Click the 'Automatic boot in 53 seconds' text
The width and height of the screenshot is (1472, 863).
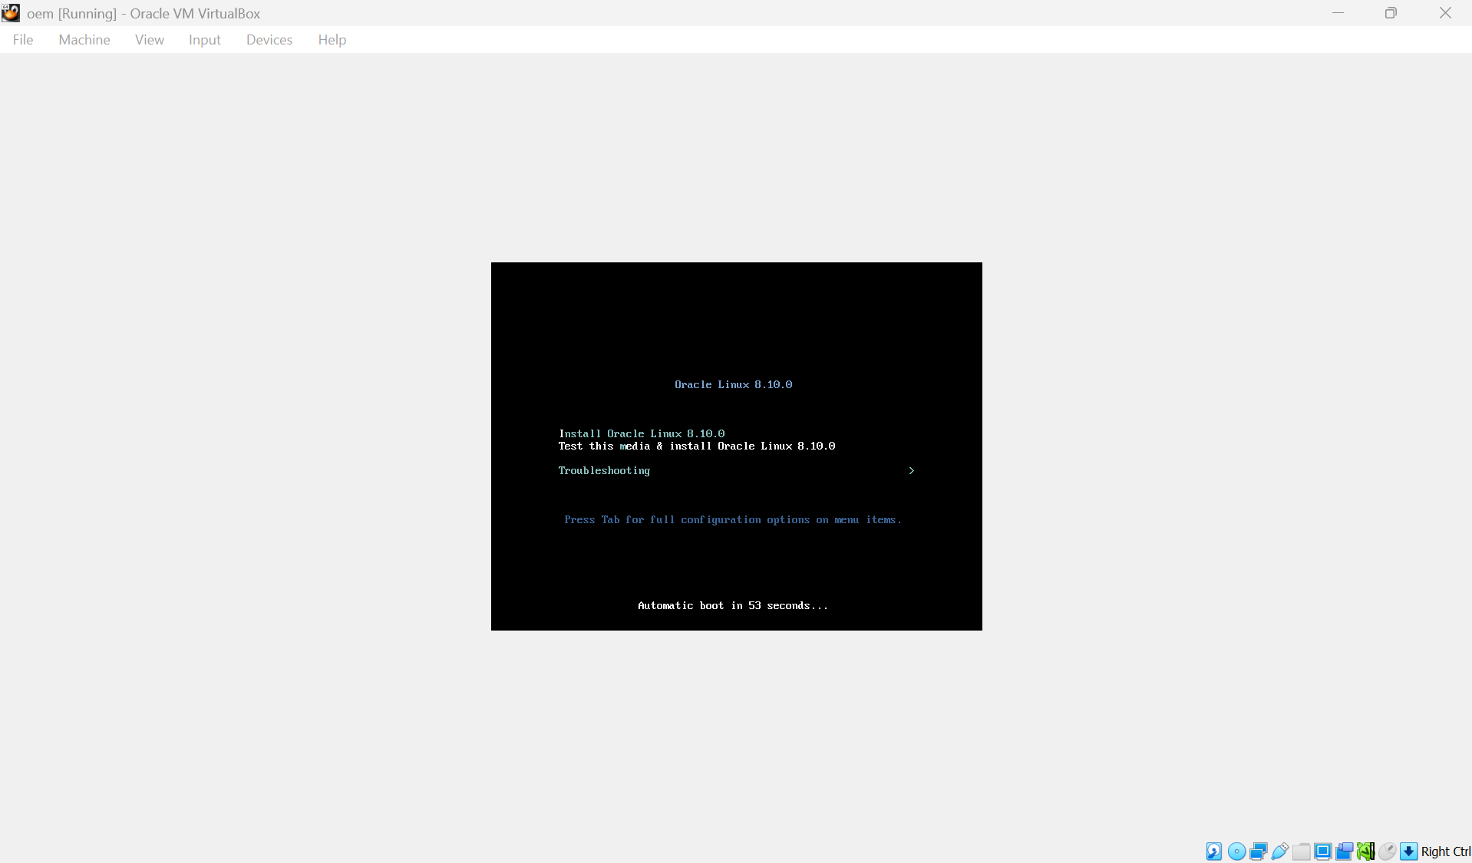[x=733, y=605]
